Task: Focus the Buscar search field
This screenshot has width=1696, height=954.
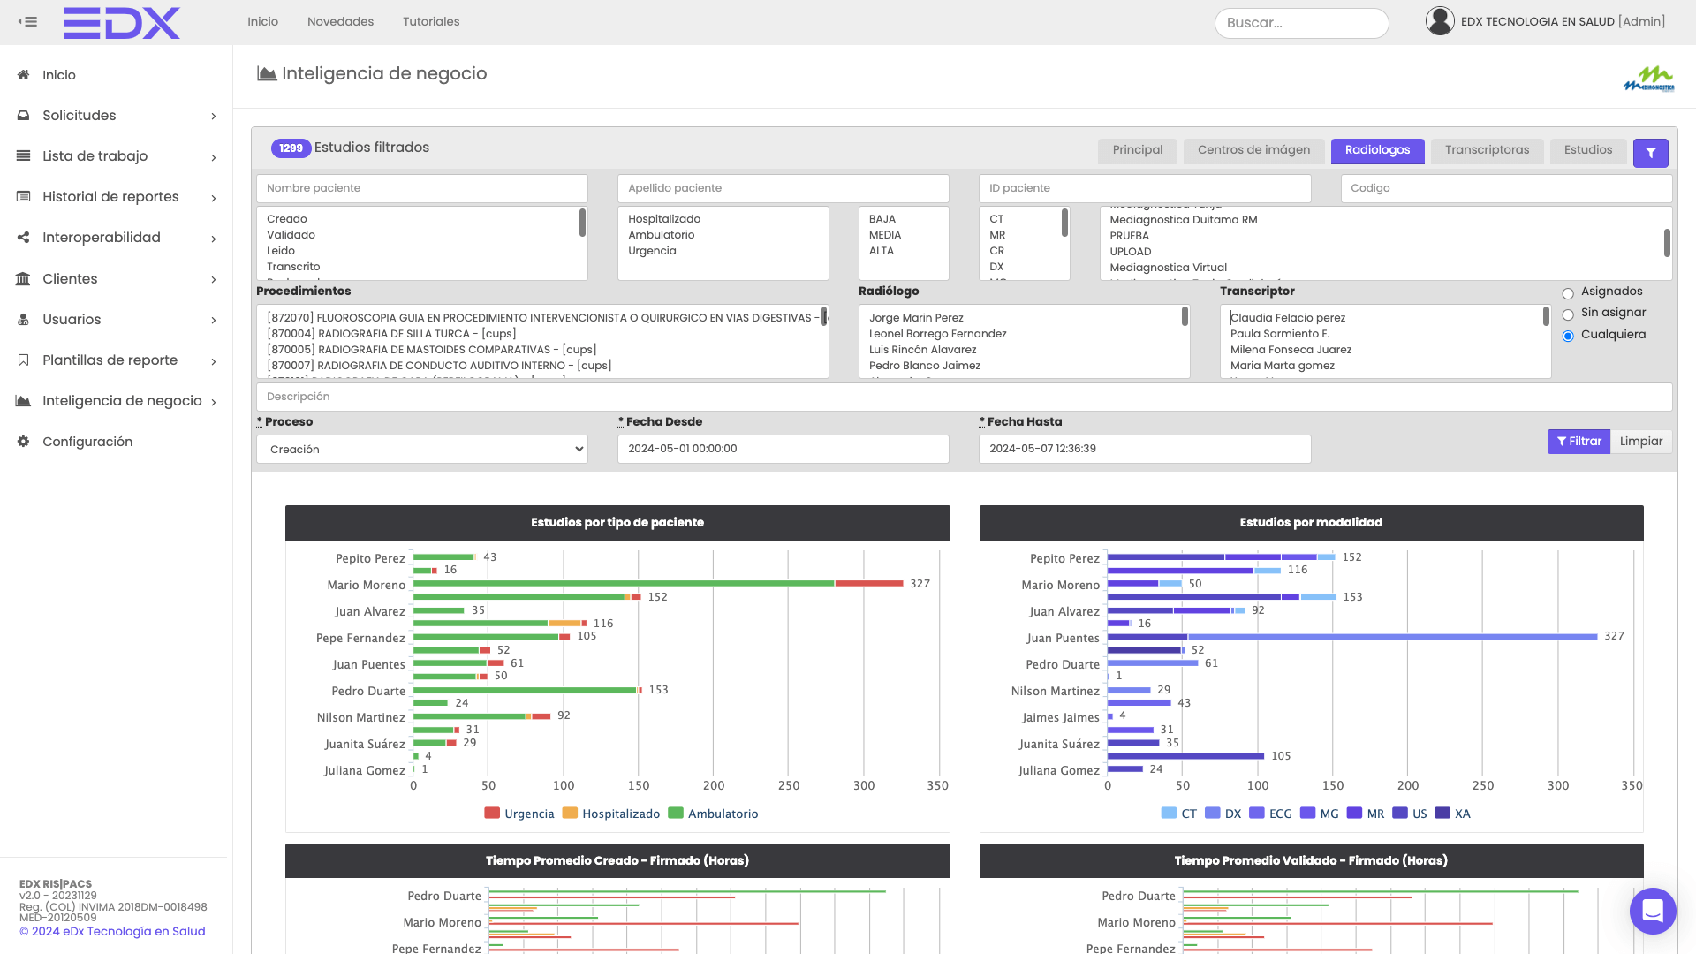Action: (x=1301, y=23)
